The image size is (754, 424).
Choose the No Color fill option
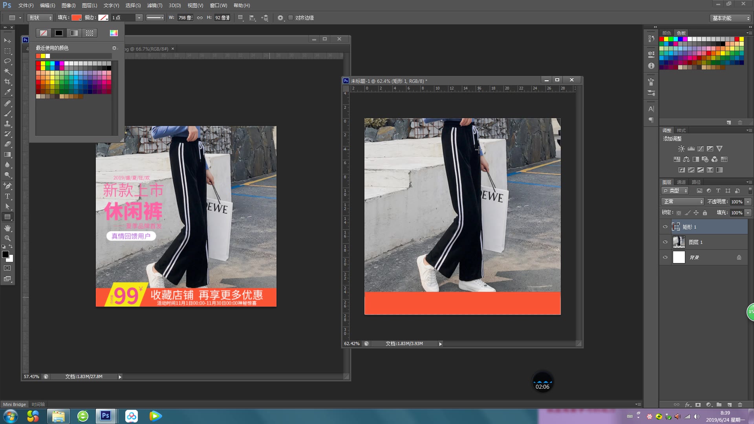44,33
